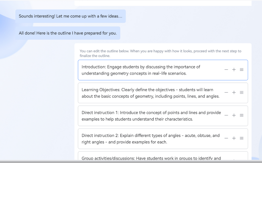Click the drag handle on the Introduction row
Image resolution: width=262 pixels, height=197 pixels.
pos(242,70)
